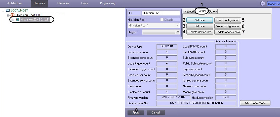Click the Hikvision Root 1 red icon
Screen dimensions: 280x117
13,15
